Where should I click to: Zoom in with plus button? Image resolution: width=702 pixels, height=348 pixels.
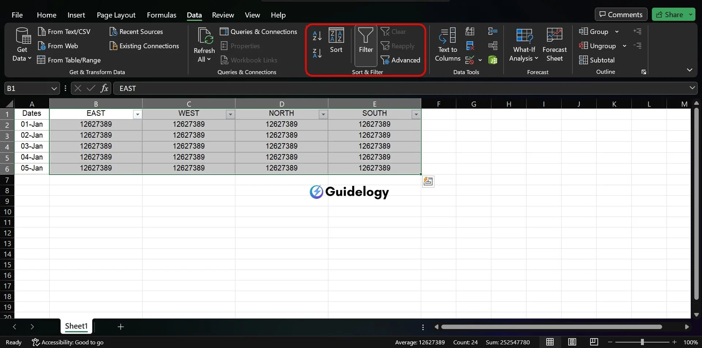click(x=675, y=342)
